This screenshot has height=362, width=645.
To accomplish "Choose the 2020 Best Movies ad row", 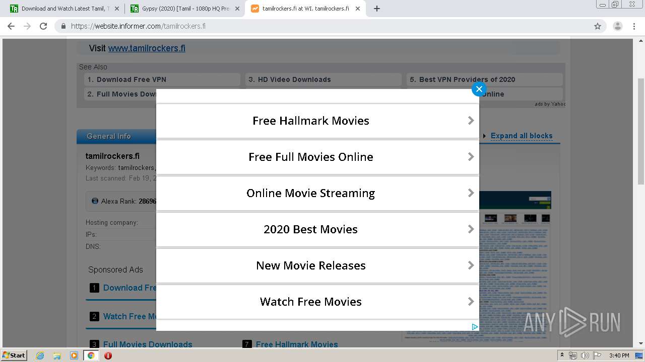I will [317, 229].
